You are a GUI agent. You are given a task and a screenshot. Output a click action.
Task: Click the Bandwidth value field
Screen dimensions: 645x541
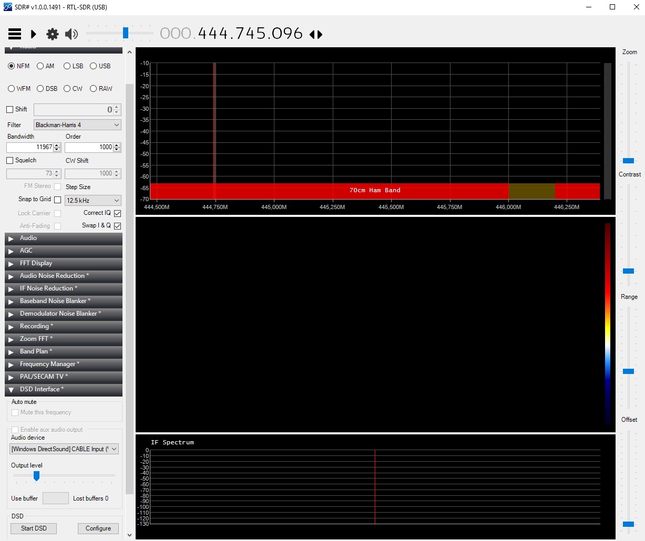click(30, 147)
